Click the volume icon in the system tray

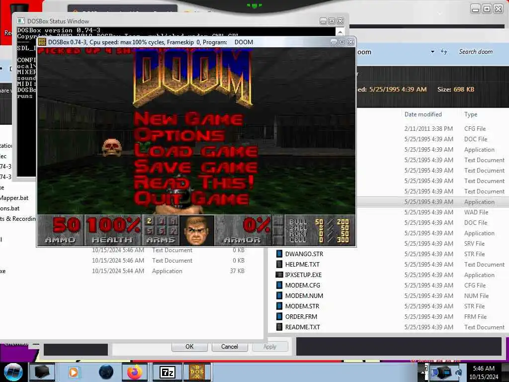(x=459, y=373)
